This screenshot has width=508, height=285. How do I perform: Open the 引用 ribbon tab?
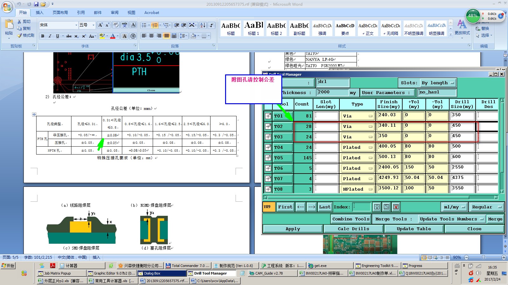tap(81, 13)
